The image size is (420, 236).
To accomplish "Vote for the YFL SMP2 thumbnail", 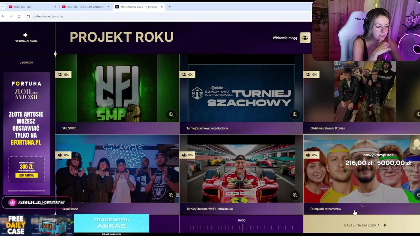I will [x=117, y=88].
